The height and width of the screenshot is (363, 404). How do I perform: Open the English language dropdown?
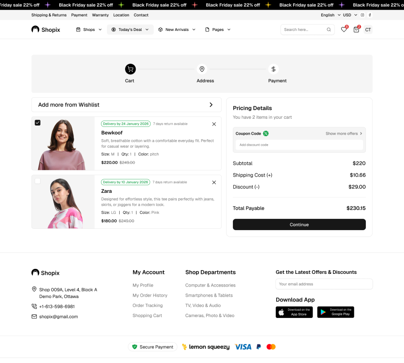click(x=330, y=15)
